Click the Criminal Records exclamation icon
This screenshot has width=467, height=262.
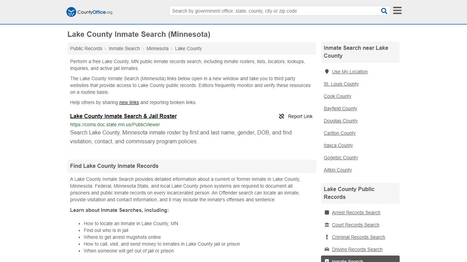pos(327,237)
